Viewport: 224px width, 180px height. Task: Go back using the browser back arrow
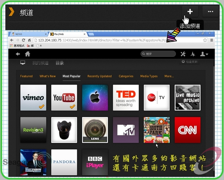coord(12,40)
